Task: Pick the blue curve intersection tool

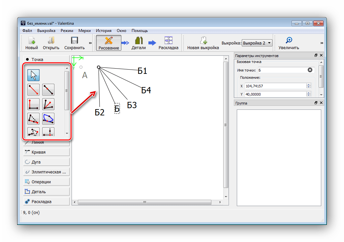Action: [x=48, y=119]
